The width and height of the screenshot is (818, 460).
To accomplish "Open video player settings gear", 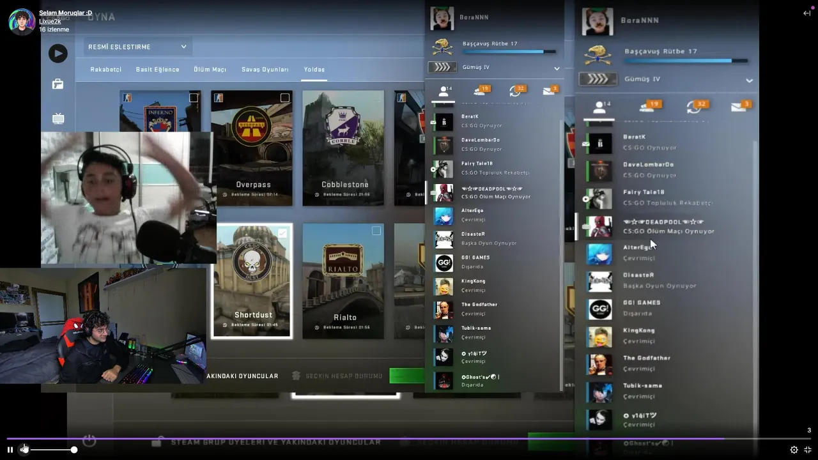I will [794, 450].
